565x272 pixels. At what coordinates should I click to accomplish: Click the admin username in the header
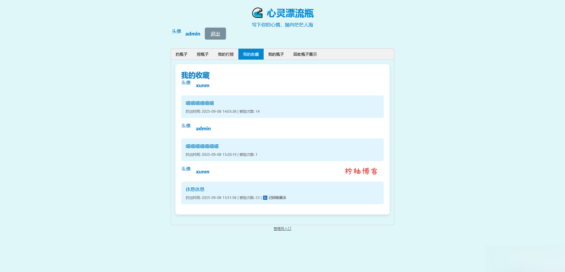coord(192,34)
